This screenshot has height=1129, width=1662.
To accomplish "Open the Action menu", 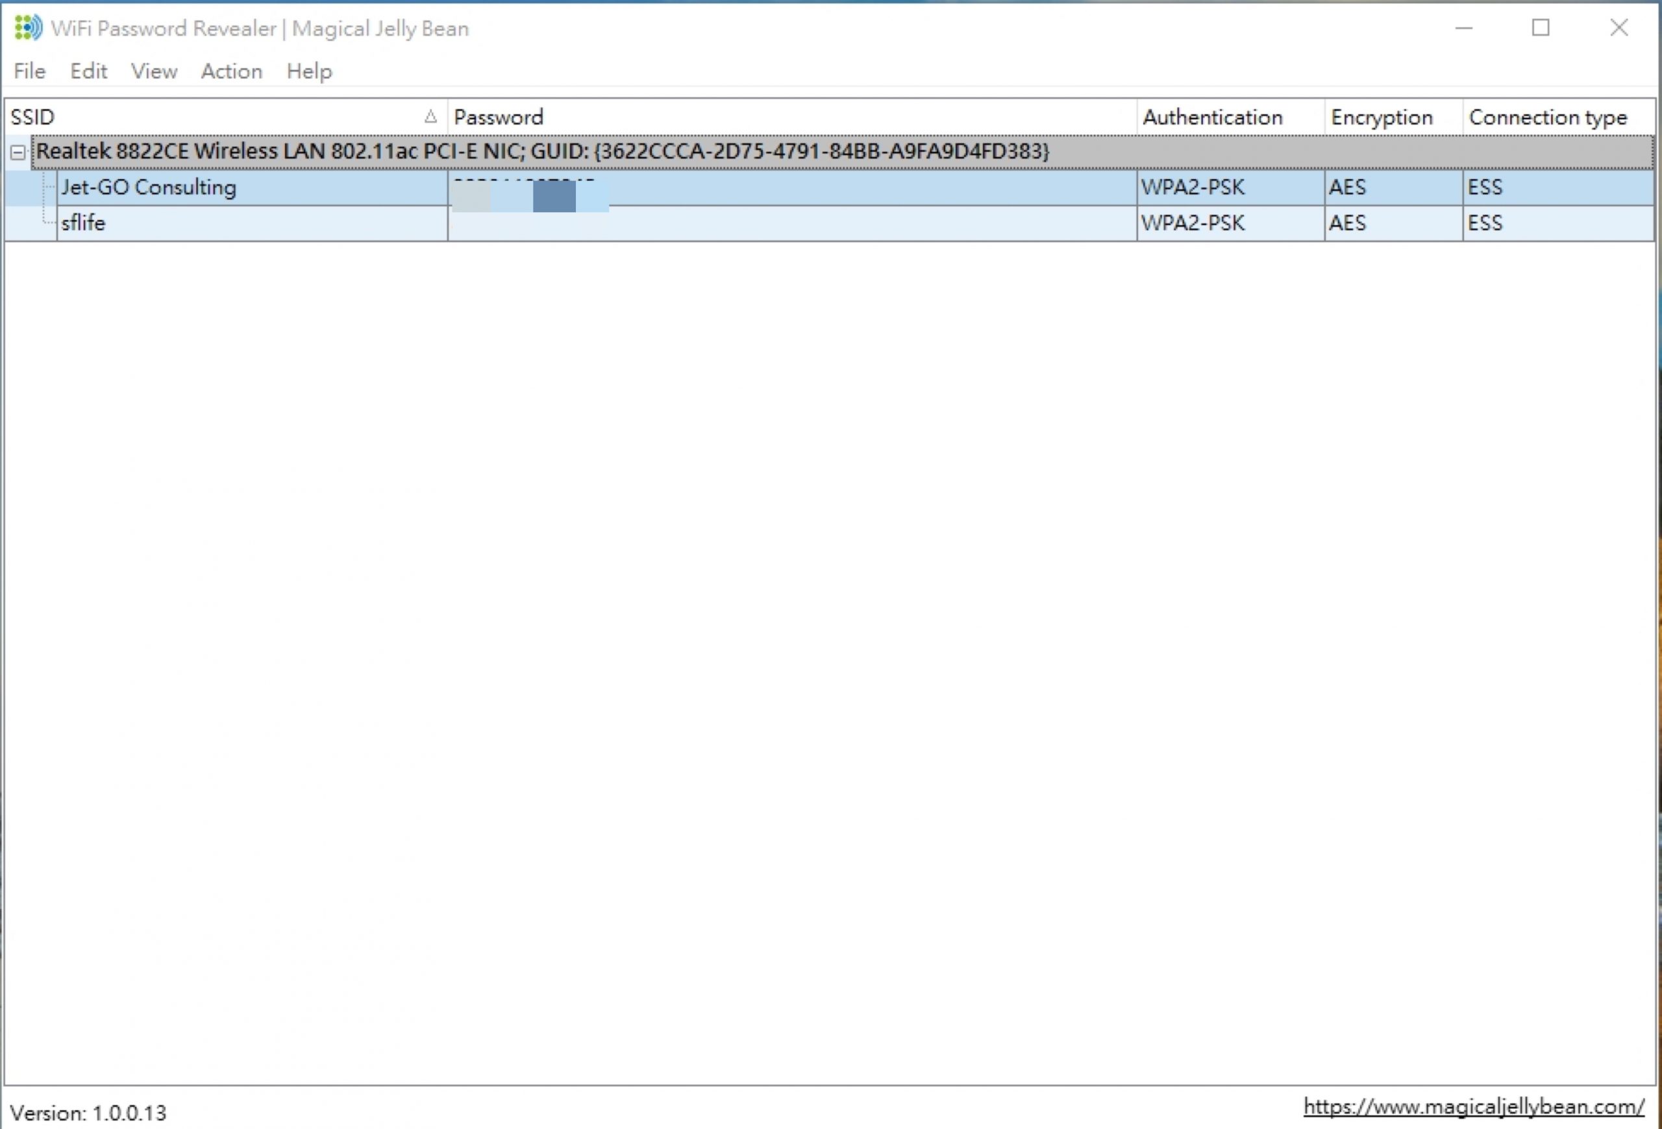I will pyautogui.click(x=231, y=71).
